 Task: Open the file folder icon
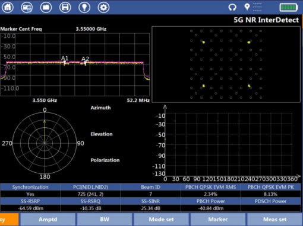click(46, 7)
